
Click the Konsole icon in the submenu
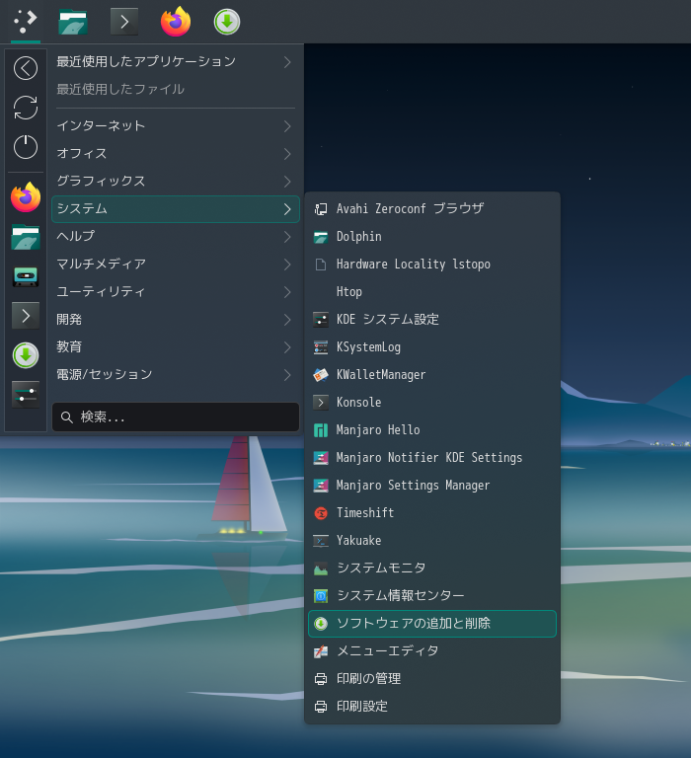point(321,403)
